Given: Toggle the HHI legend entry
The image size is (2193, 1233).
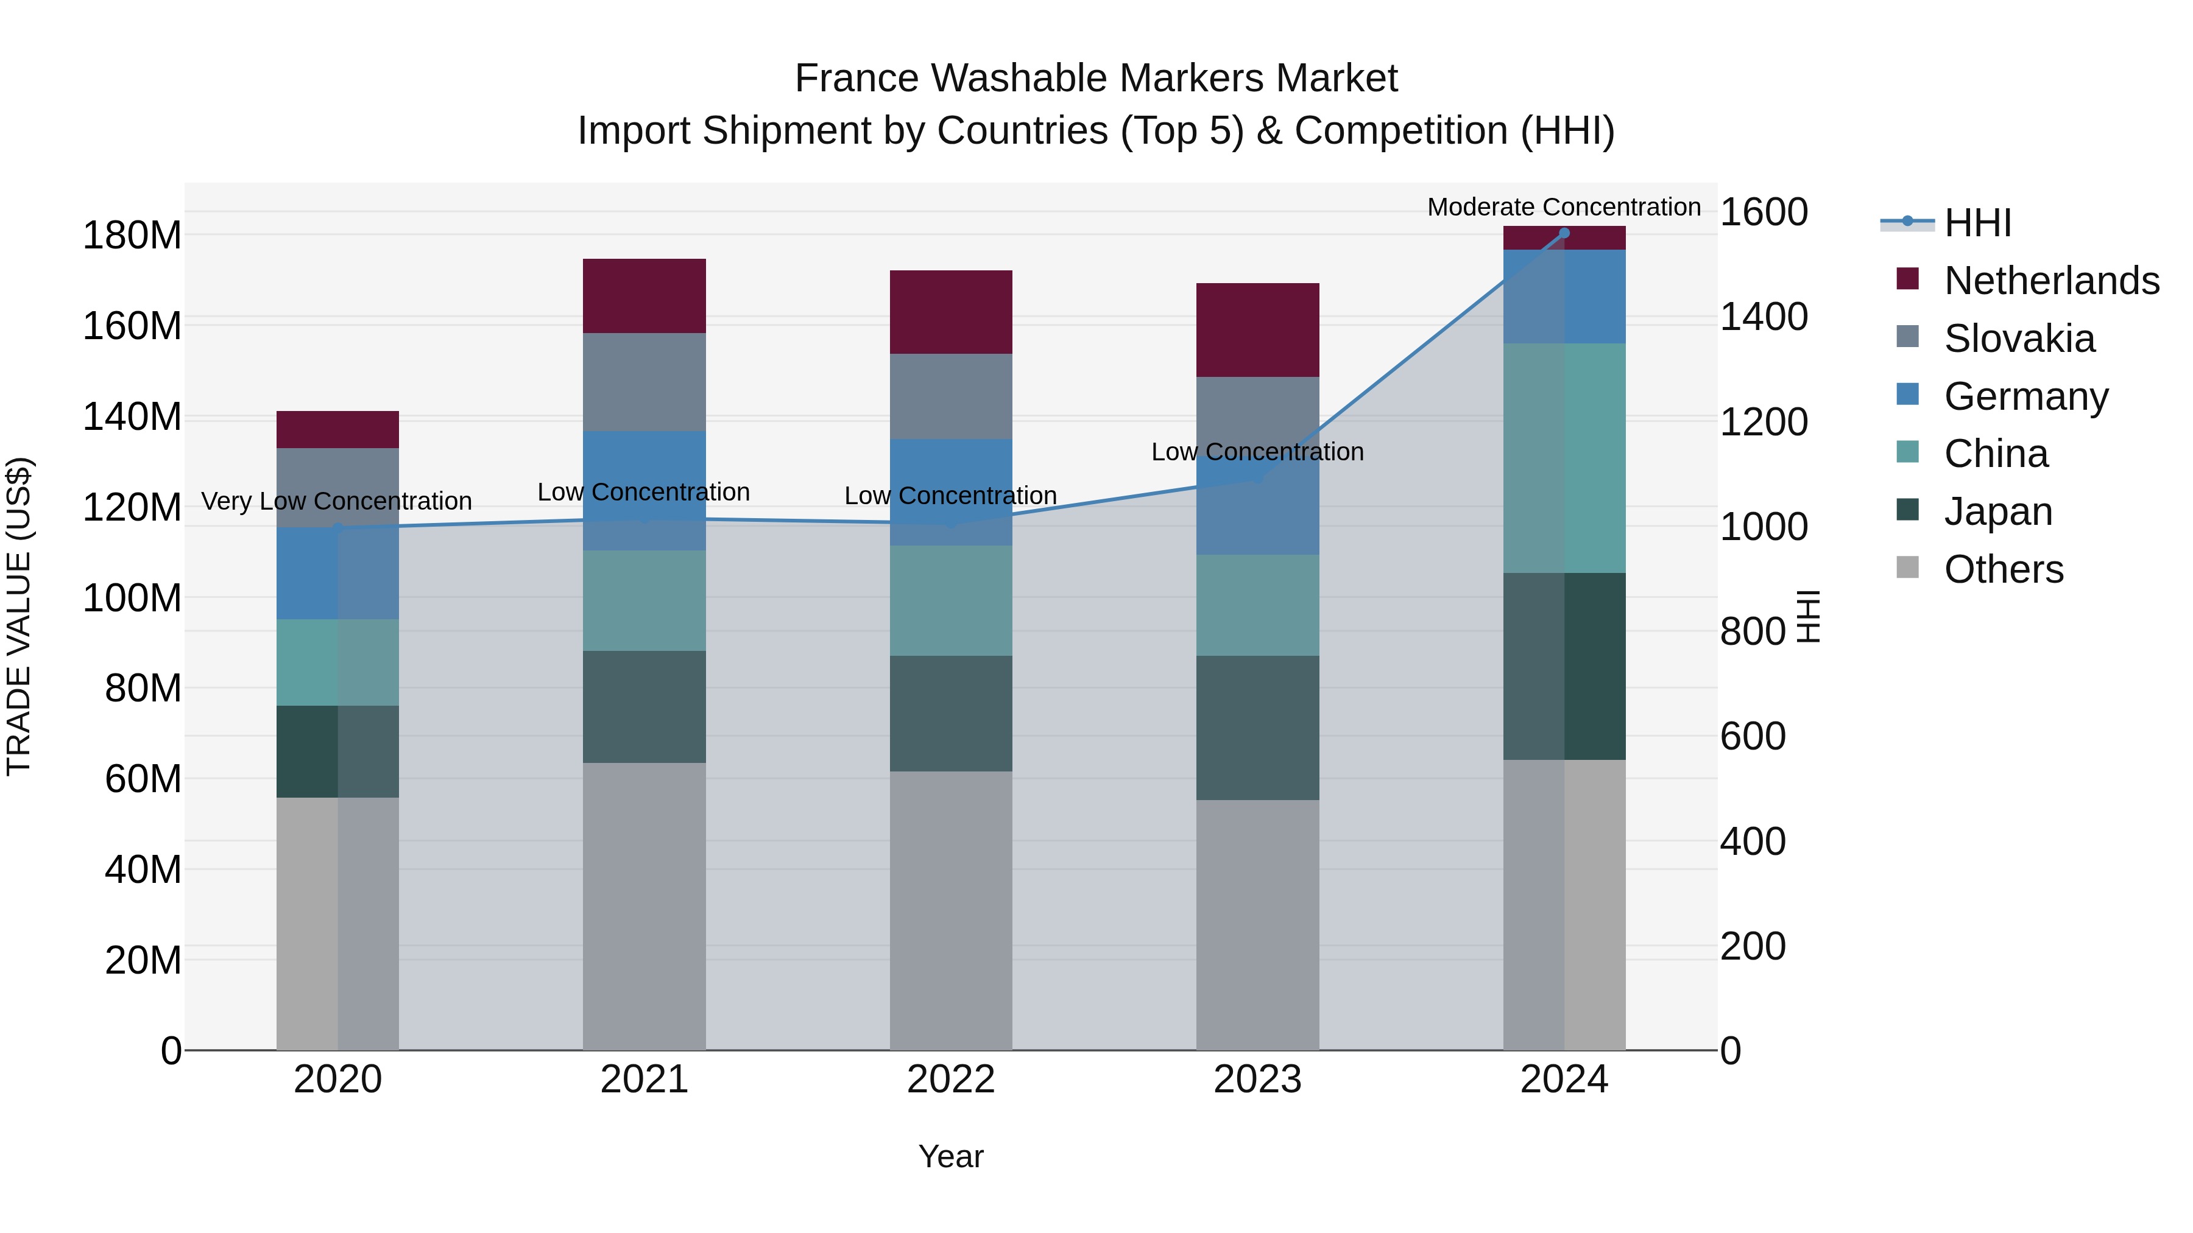Looking at the screenshot, I should 1947,223.
